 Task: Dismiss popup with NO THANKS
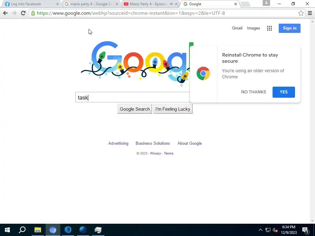[x=253, y=92]
